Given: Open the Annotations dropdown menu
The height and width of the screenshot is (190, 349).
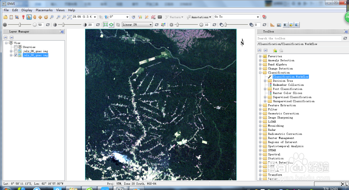Looking at the screenshot, I should [199, 17].
